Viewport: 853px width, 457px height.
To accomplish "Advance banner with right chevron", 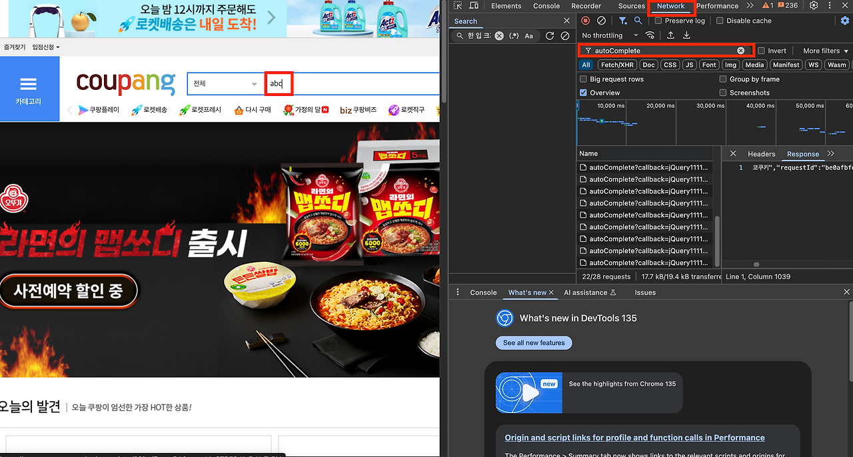I will click(271, 18).
